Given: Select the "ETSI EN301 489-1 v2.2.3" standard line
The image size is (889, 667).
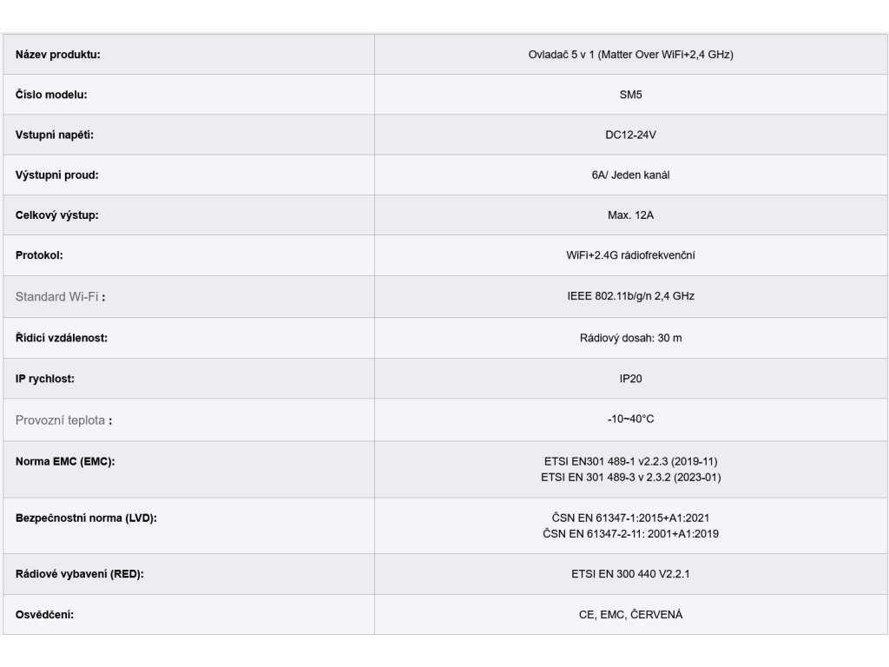Looking at the screenshot, I should [x=630, y=461].
